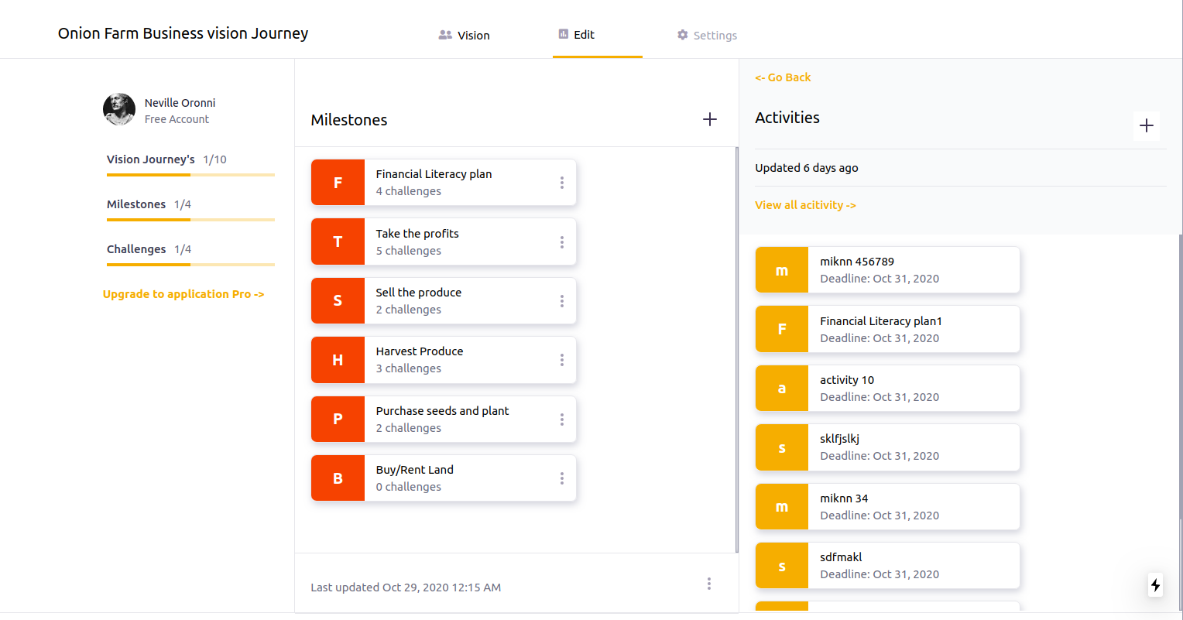Select the Purchase seeds and plant milestone

(442, 419)
